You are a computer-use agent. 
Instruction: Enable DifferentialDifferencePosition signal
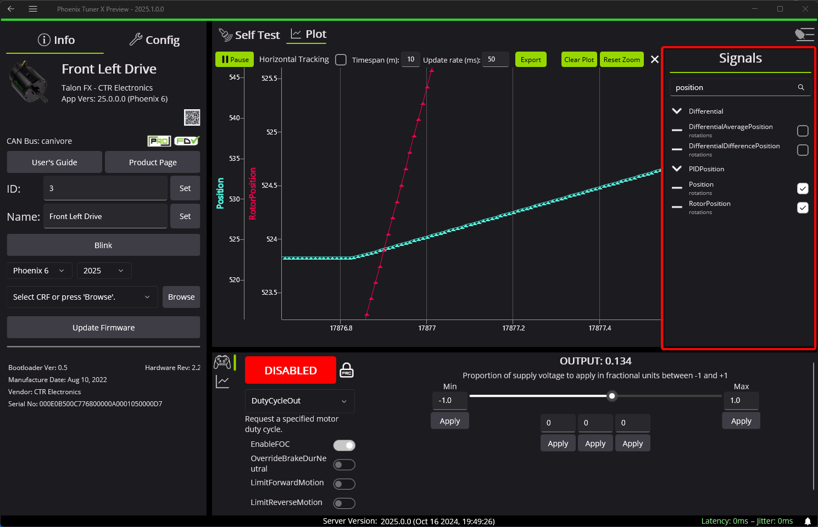pos(803,150)
